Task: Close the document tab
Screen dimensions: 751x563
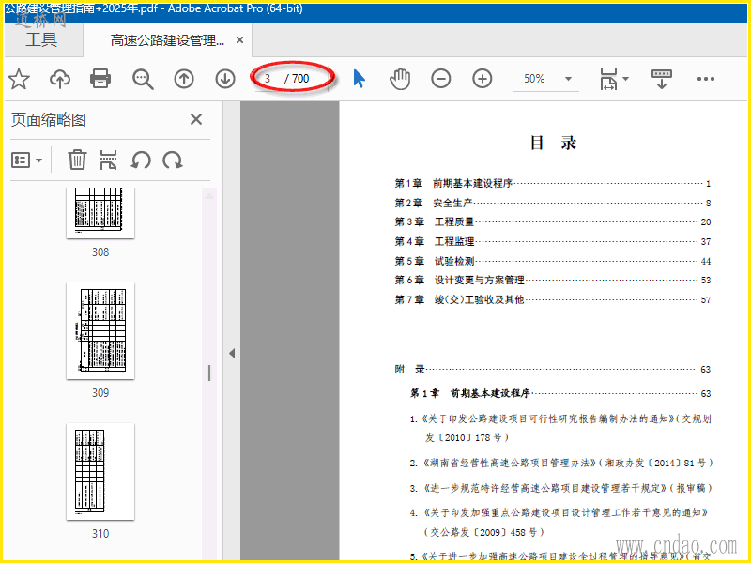Action: coord(240,40)
